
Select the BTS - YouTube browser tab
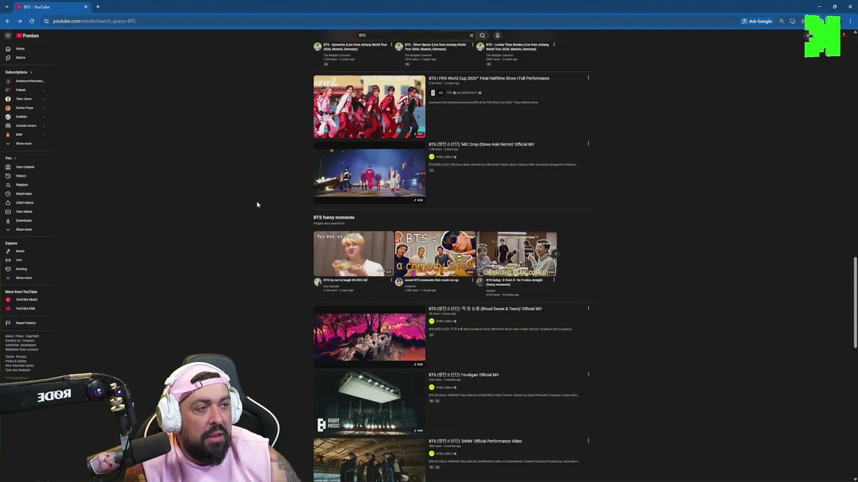pos(52,7)
